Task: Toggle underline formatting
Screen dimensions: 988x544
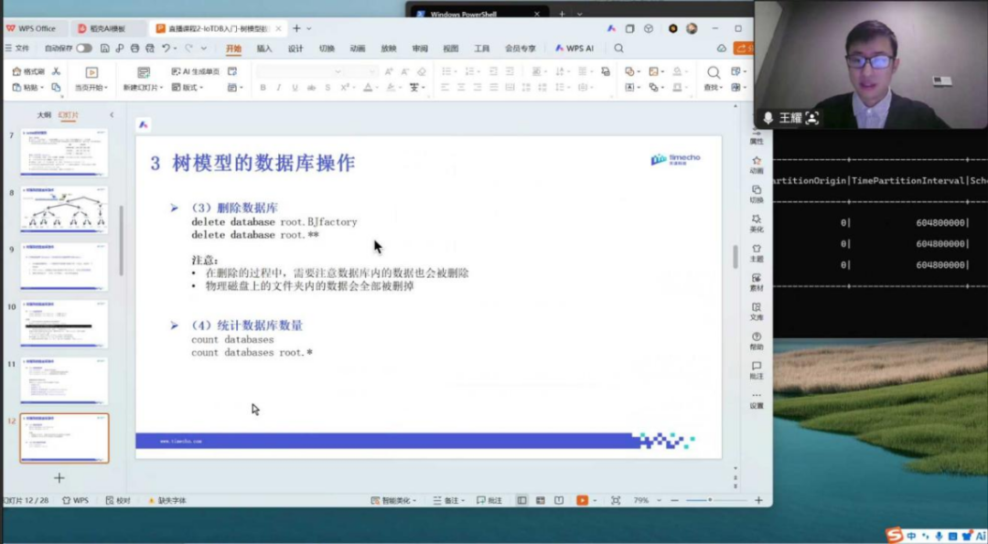Action: [295, 88]
